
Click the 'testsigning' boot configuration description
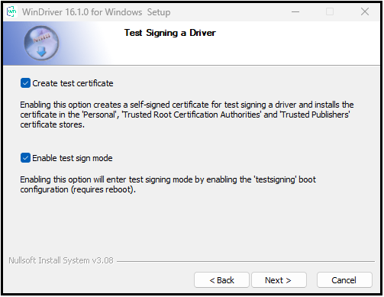(x=168, y=185)
